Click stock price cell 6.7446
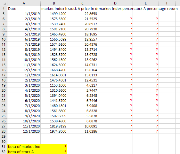Screen dimensions: 180x154 tap(82, 101)
